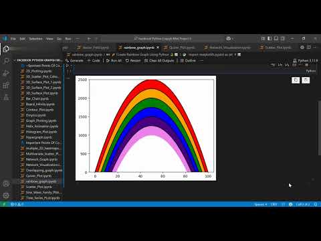321x241 pixels.
Task: Open Bar_Chart.ipynb in Explorer
Action: click(x=37, y=98)
